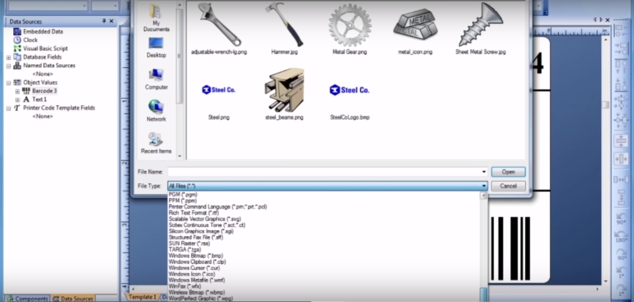Click the center horizontally alignment icon
The width and height of the screenshot is (634, 302).
coord(621,159)
